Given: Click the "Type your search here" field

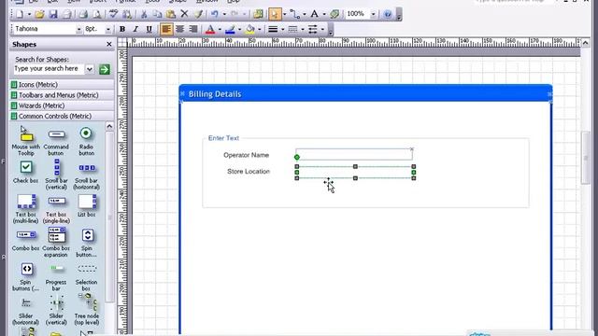Looking at the screenshot, I should coord(50,69).
